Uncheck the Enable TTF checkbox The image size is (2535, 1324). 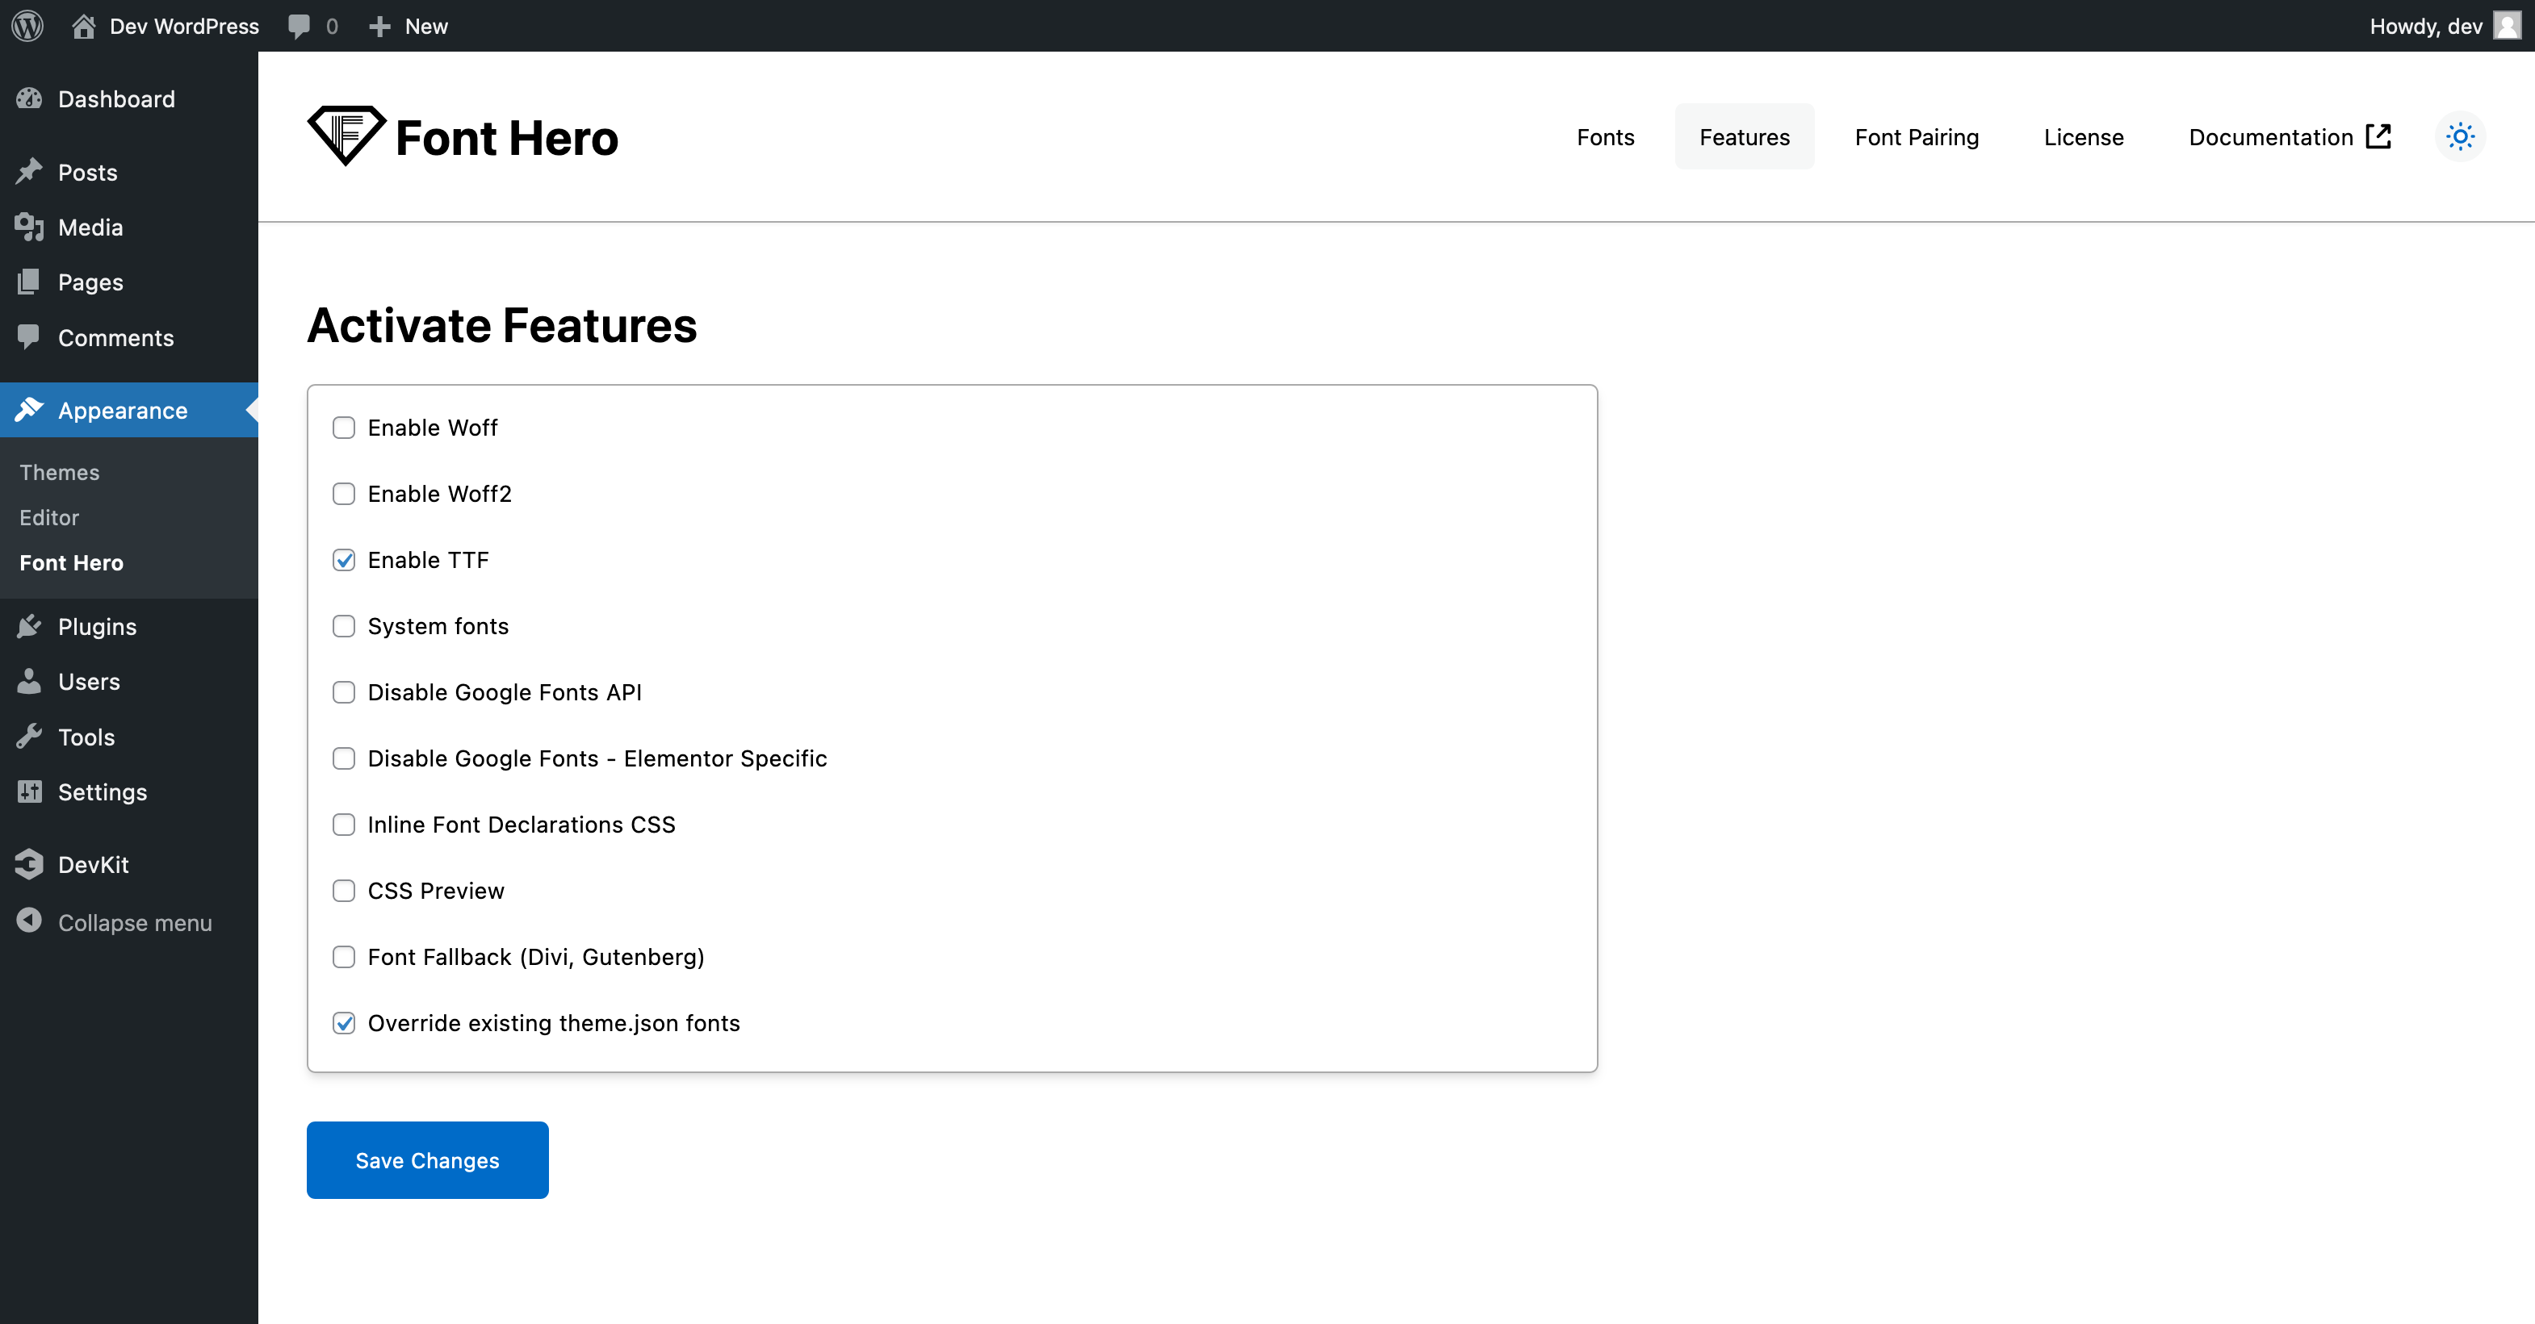(343, 560)
